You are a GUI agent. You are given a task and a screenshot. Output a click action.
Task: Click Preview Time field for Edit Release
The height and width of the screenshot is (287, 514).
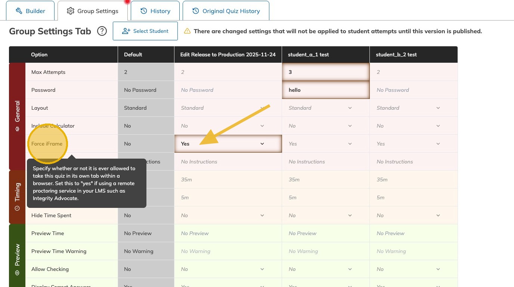(x=228, y=233)
